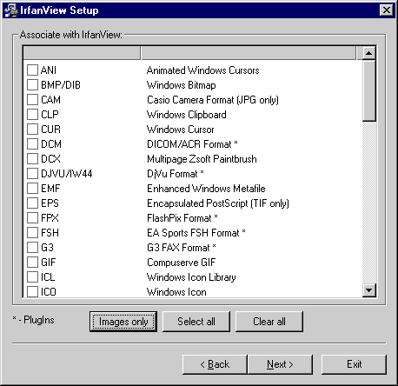398x386 pixels.
Task: Select 'EA Sports FSH Format *' text
Action: (196, 233)
